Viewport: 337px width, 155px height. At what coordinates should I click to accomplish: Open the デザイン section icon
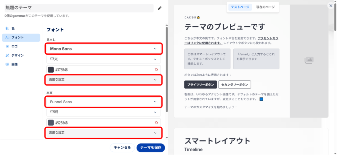click(x=7, y=55)
